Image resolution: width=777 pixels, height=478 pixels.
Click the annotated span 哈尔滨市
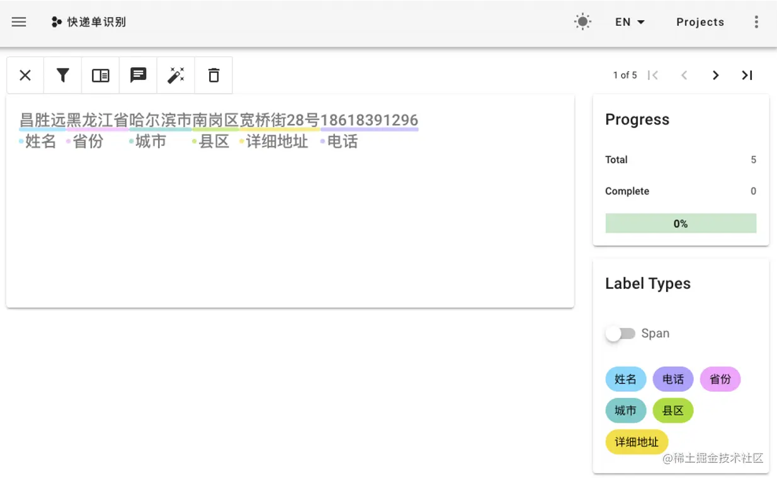tap(161, 120)
